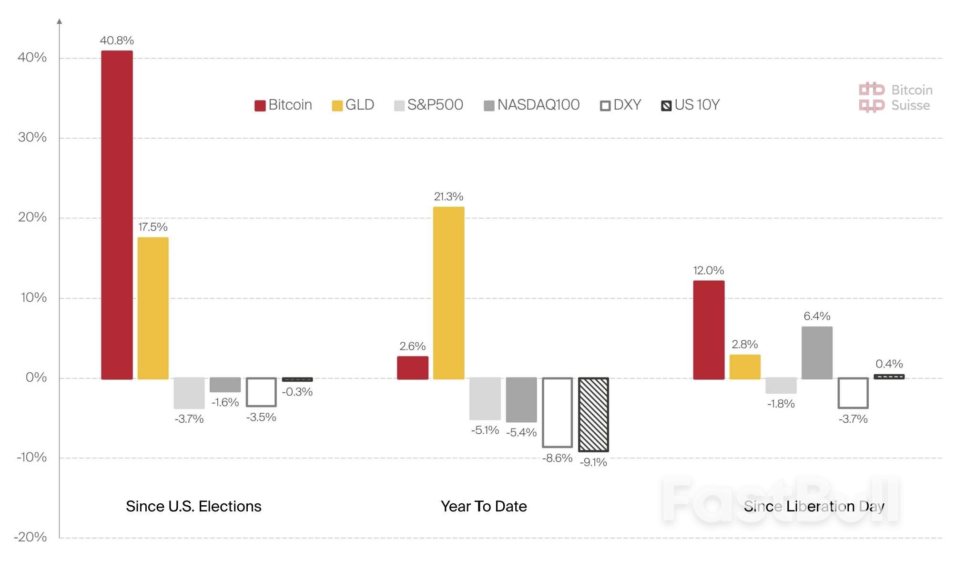Click the US 10Y hatched legend icon
The height and width of the screenshot is (571, 955).
[666, 105]
